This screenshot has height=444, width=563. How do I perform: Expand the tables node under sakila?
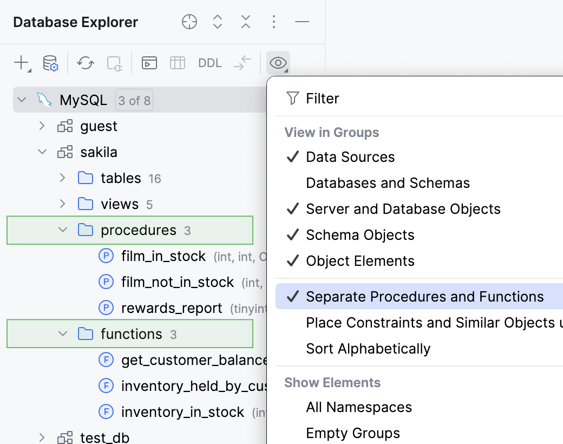(62, 178)
